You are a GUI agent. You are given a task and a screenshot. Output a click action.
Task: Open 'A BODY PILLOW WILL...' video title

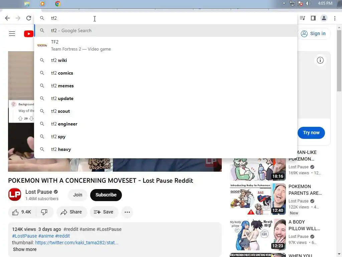coord(304,225)
